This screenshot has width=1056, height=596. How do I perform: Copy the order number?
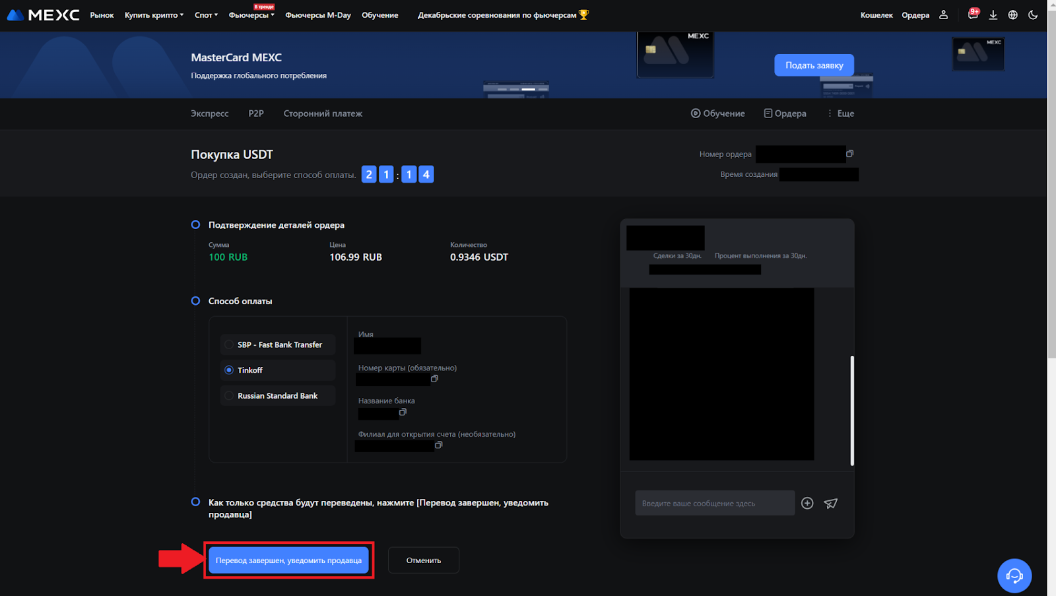[x=850, y=154]
